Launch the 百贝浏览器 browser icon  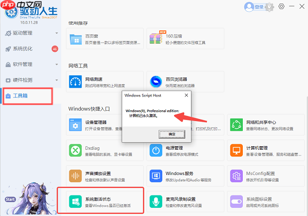(156, 82)
